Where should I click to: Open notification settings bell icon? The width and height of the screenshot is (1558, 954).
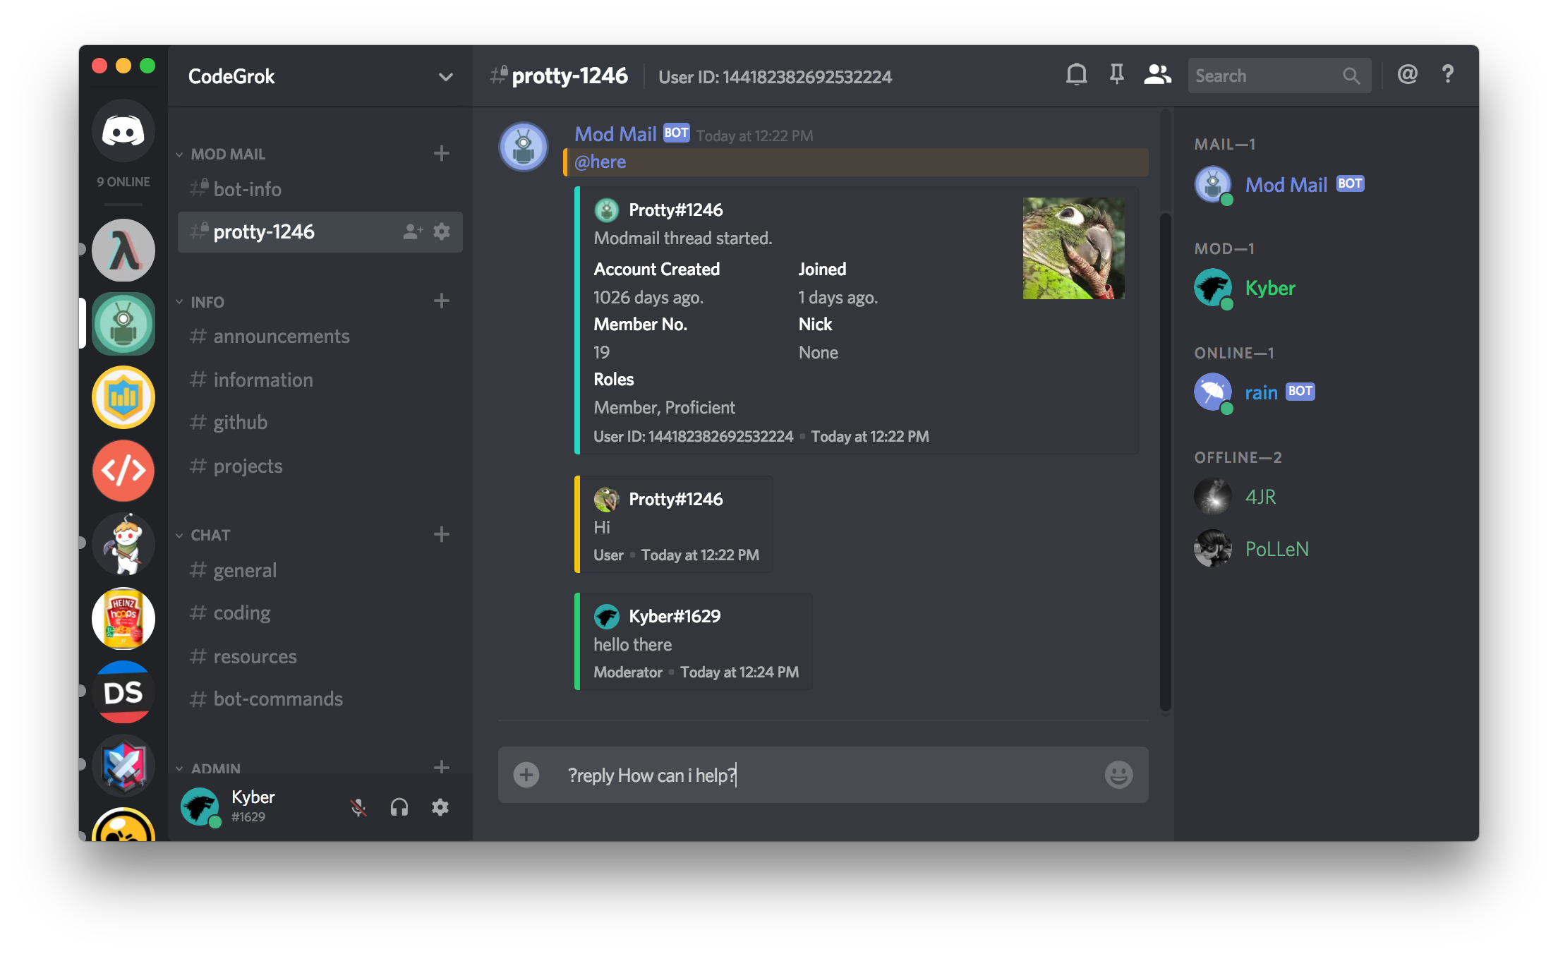[1076, 75]
